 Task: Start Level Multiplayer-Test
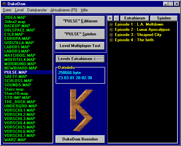tap(80, 46)
